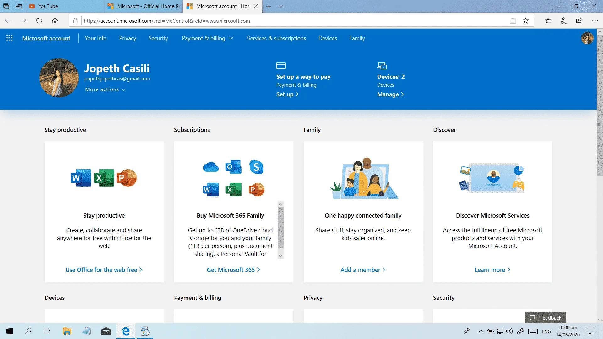Image resolution: width=603 pixels, height=339 pixels.
Task: Expand More actions dropdown
Action: (106, 89)
